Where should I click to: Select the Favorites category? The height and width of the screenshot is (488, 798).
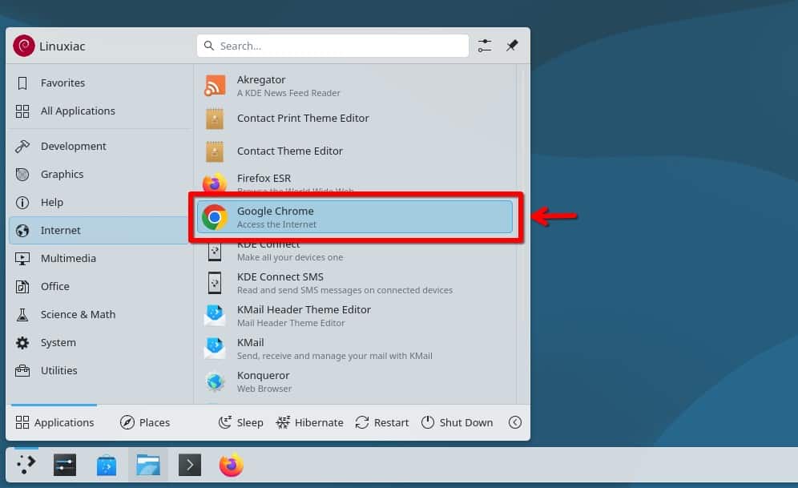(99, 83)
